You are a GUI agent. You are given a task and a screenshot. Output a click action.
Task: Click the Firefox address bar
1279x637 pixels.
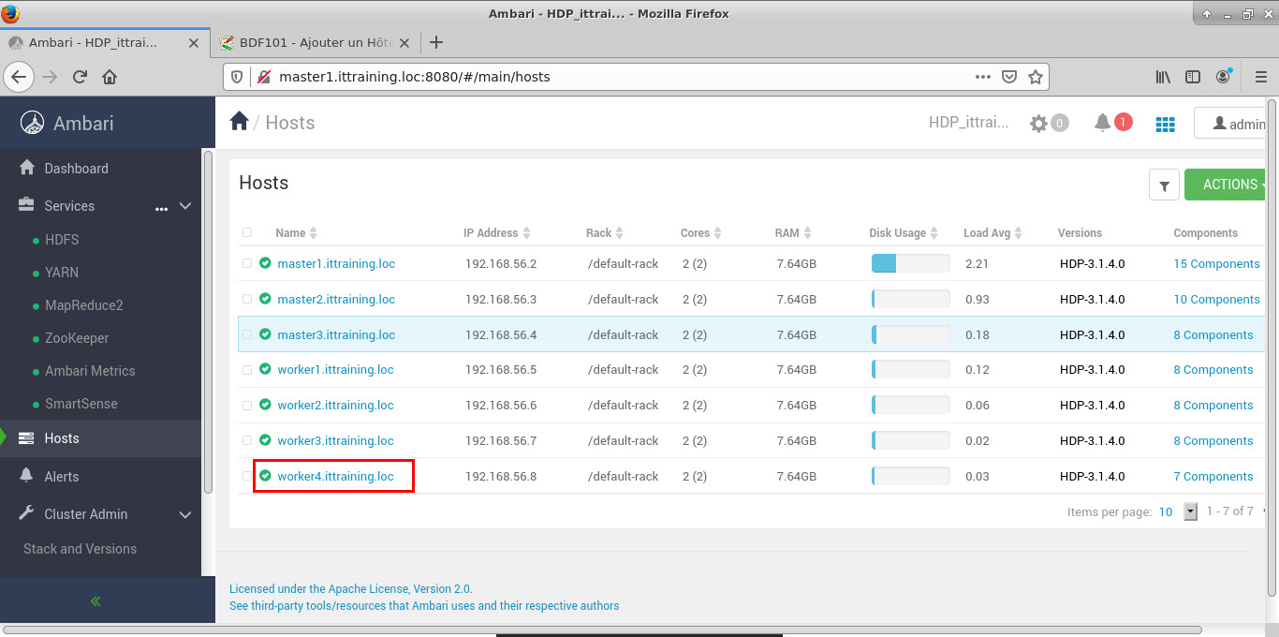click(618, 77)
